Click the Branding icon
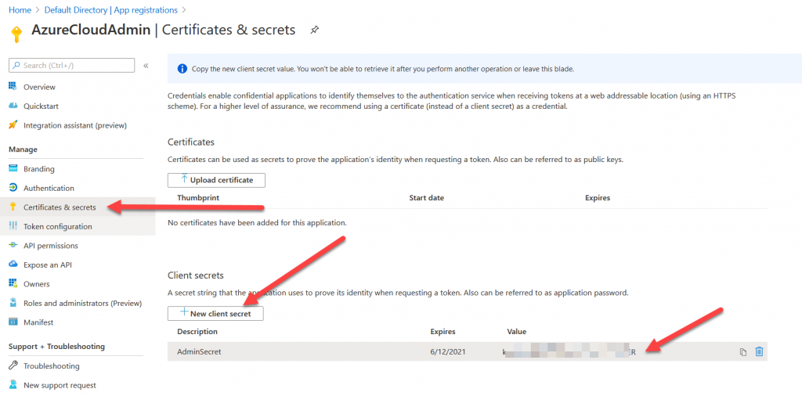The image size is (802, 396). (13, 169)
